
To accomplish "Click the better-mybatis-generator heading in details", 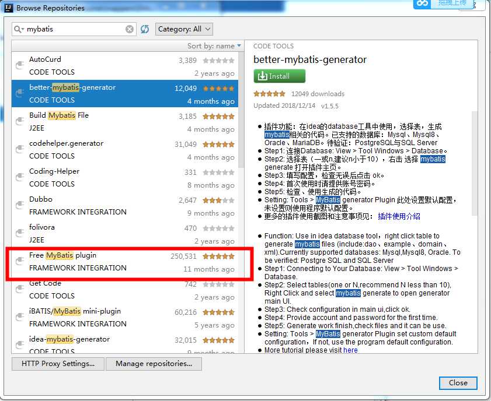I will (310, 59).
